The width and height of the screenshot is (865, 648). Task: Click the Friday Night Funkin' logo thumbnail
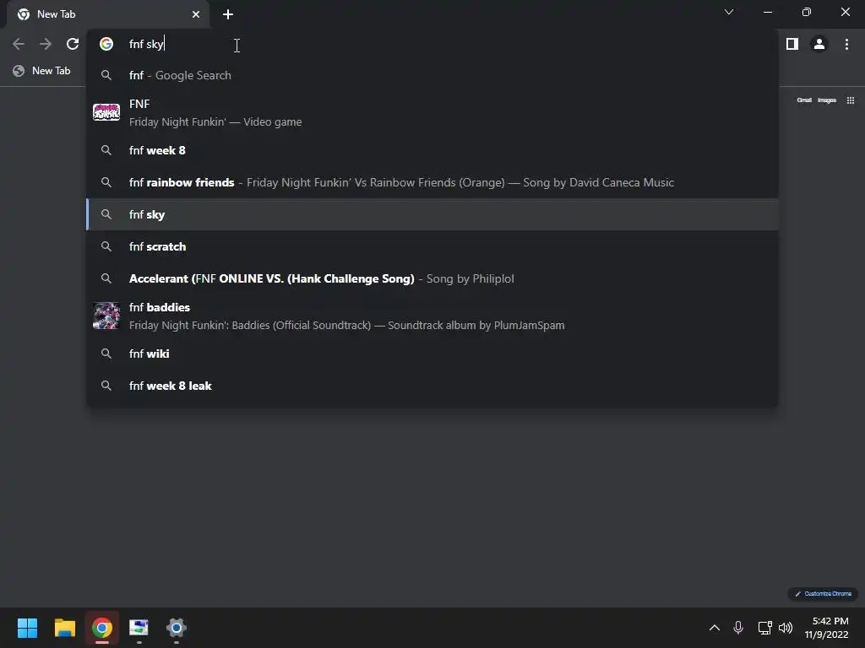(106, 112)
